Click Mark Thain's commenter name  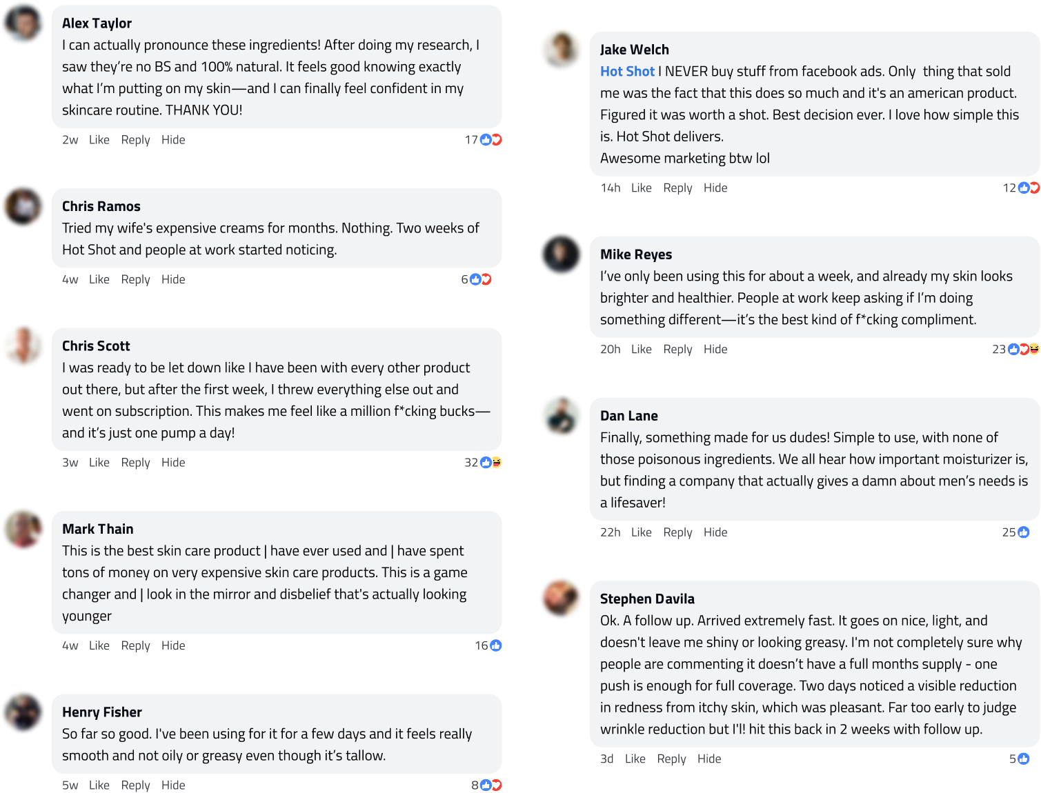[x=98, y=529]
